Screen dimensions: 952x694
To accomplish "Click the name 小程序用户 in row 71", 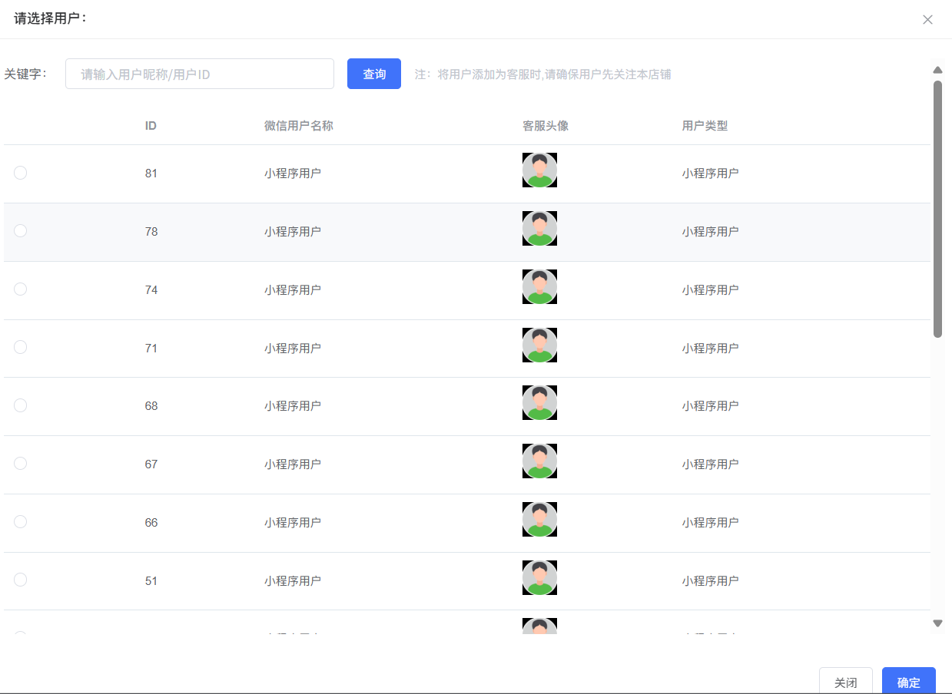I will [293, 349].
